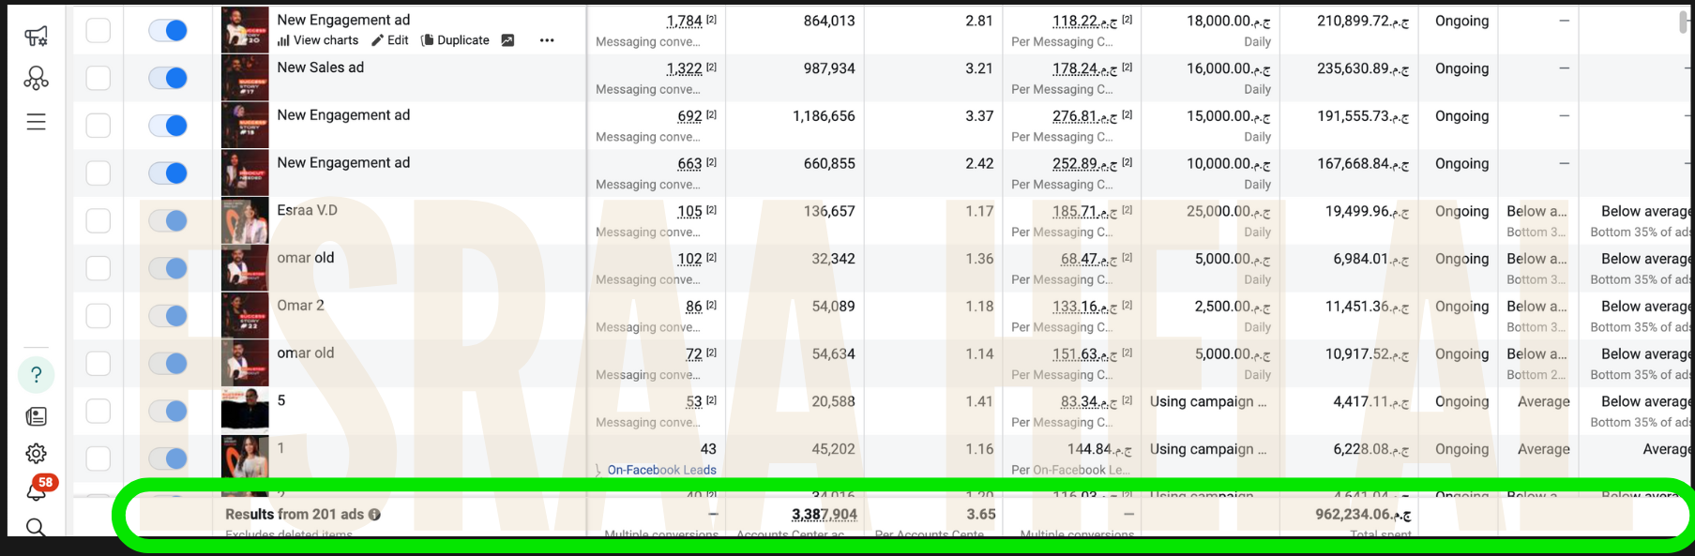Open the campaigns megaphone icon in sidebar
Screen dimensions: 1695x556
coord(36,36)
